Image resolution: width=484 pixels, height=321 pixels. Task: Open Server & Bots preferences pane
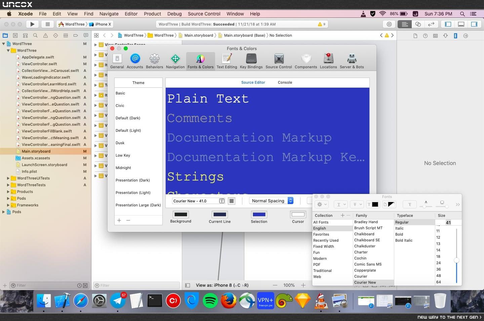(352, 61)
